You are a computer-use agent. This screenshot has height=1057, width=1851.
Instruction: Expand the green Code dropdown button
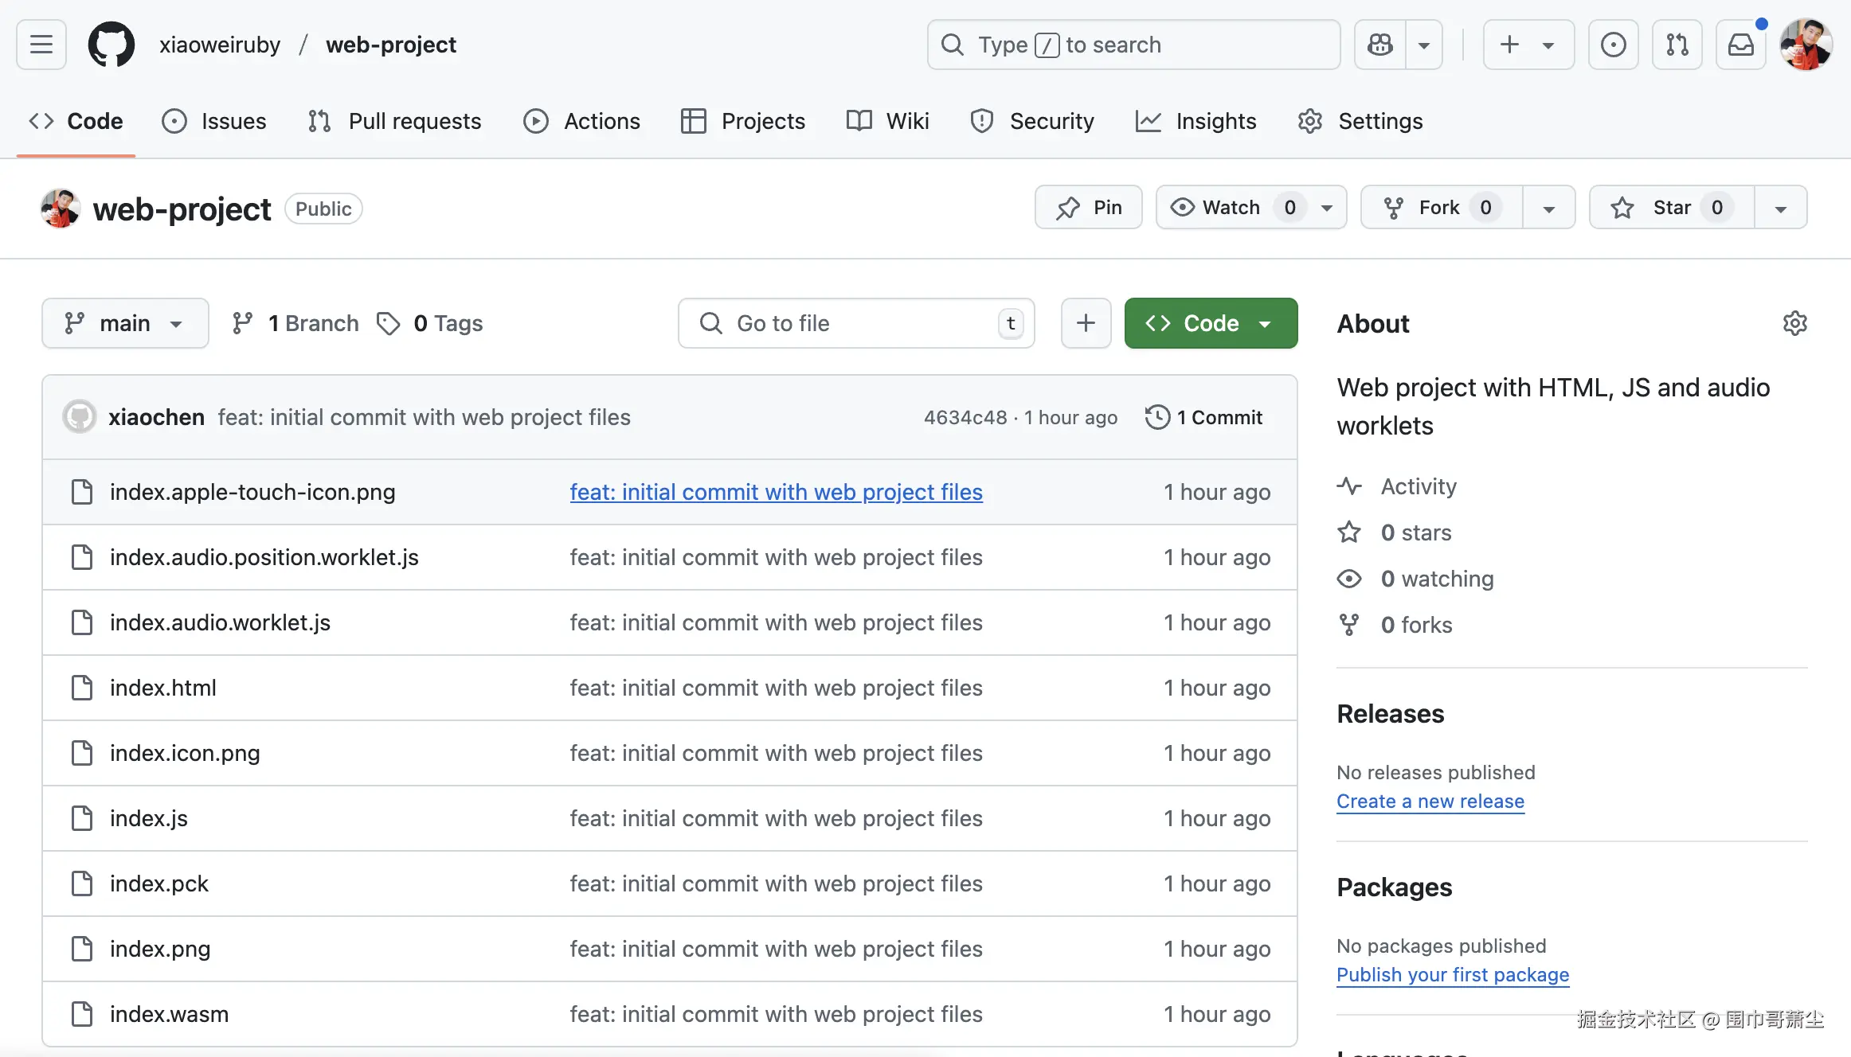(1211, 323)
